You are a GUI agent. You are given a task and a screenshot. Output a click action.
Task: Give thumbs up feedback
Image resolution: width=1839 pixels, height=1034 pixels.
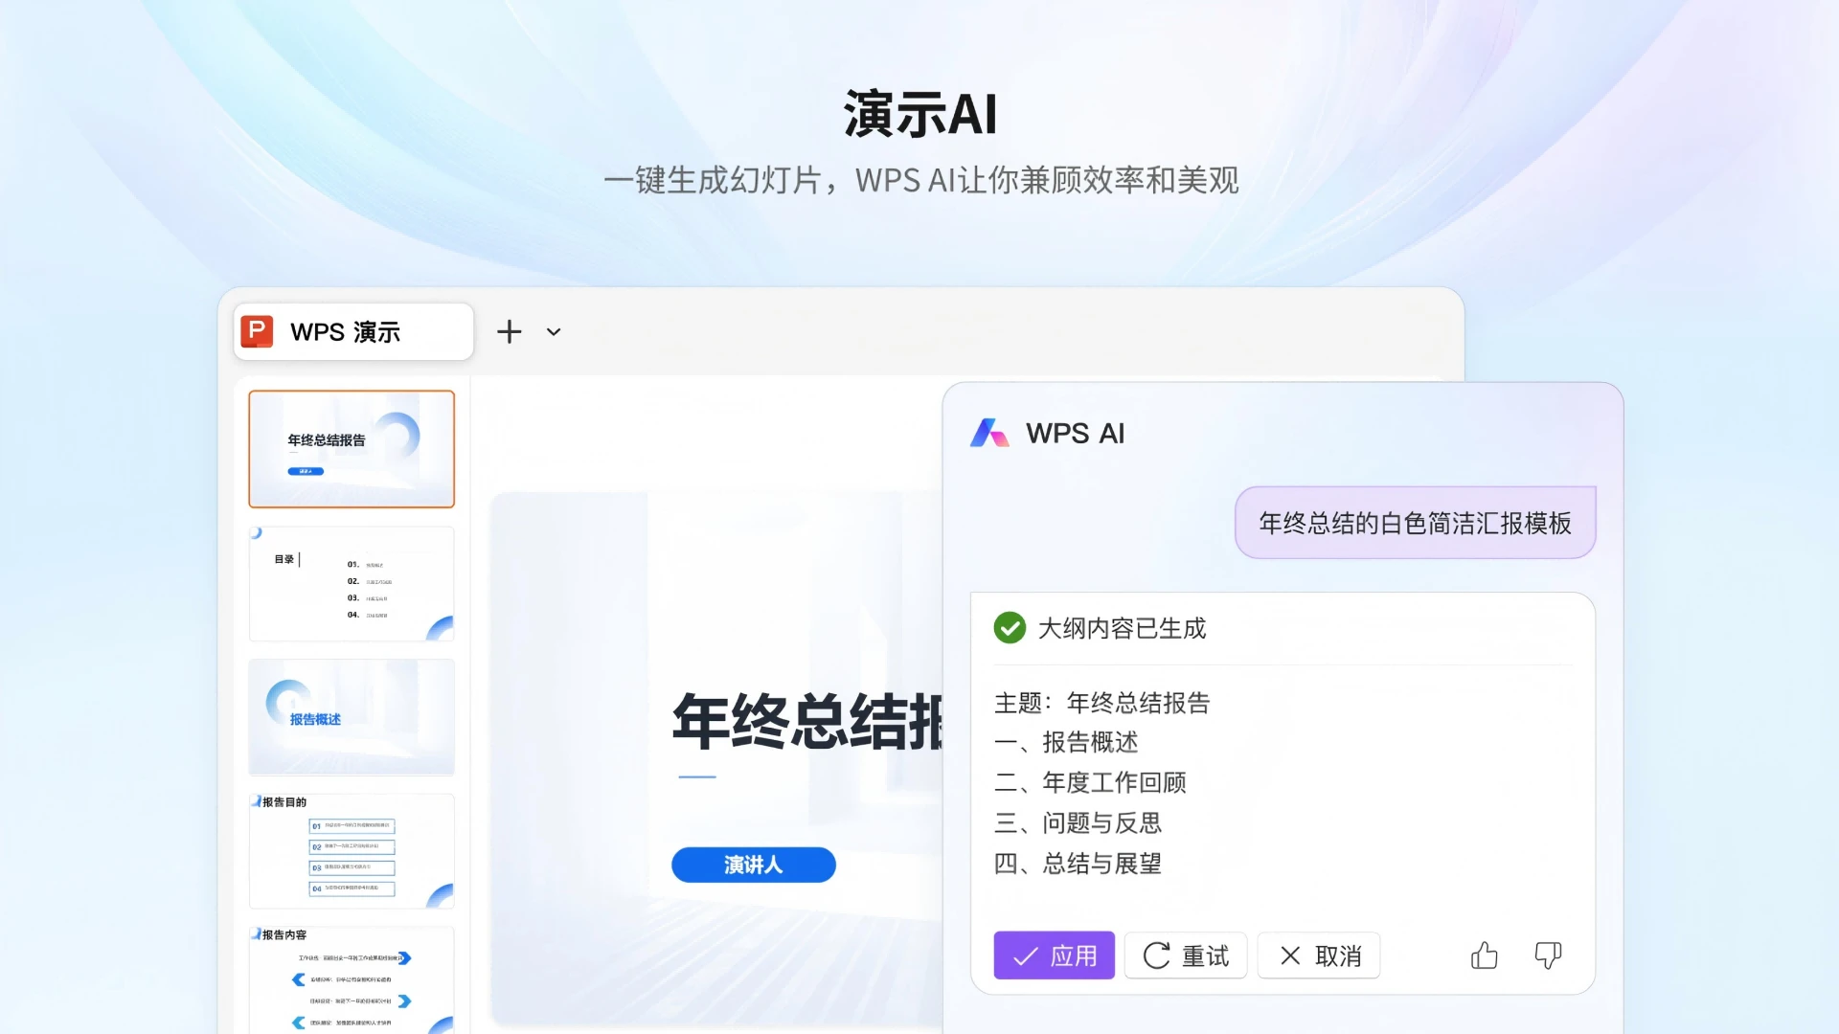coord(1485,955)
